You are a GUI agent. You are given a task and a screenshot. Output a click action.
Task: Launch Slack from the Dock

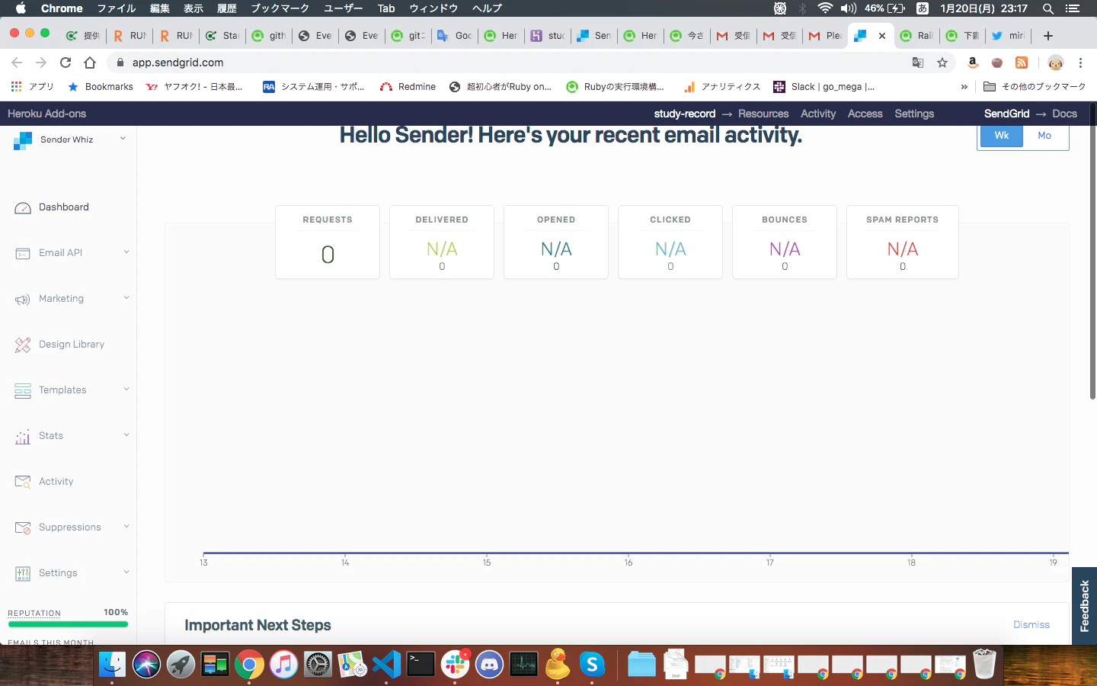pyautogui.click(x=455, y=665)
